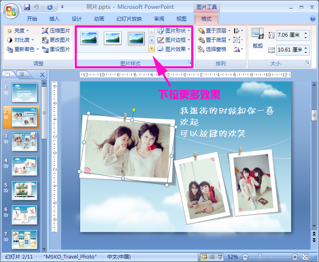Open the 审阅 tab
This screenshot has width=319, height=262.
(x=159, y=19)
